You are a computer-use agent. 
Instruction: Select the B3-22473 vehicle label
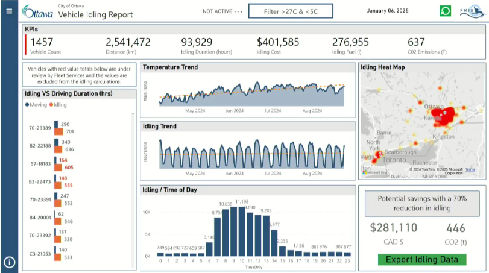tap(40, 180)
